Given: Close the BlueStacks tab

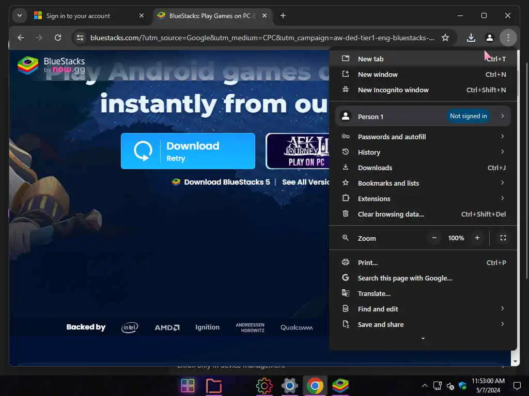Looking at the screenshot, I should tap(264, 15).
